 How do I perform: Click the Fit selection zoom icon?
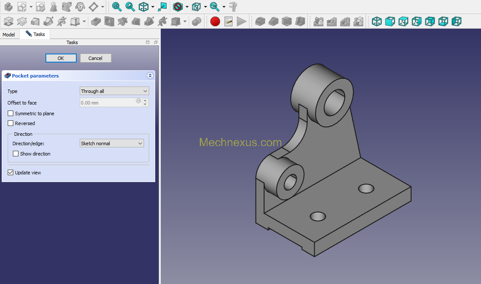[x=130, y=7]
